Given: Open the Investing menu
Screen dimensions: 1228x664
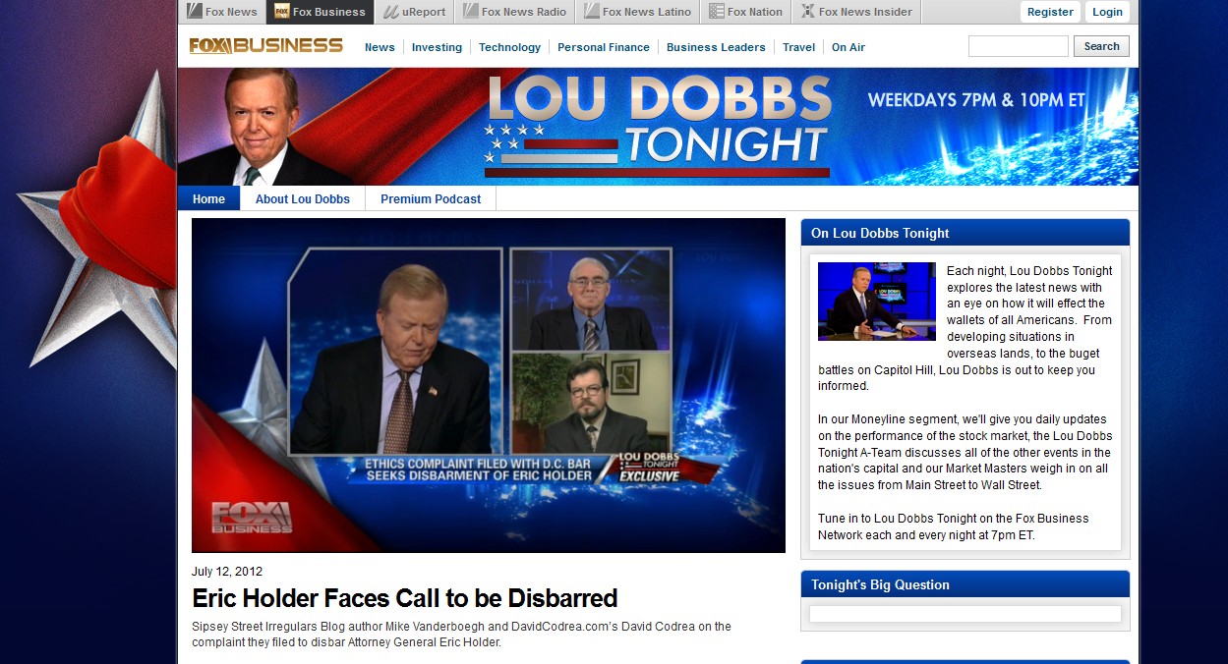Looking at the screenshot, I should (437, 47).
